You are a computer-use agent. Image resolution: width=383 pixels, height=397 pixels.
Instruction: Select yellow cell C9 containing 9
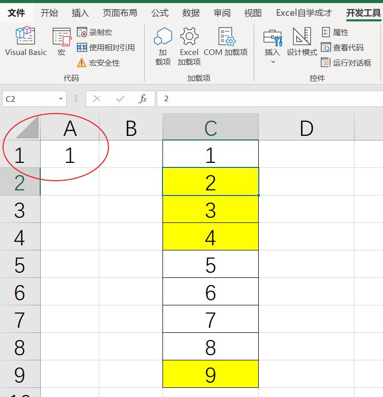(x=210, y=374)
